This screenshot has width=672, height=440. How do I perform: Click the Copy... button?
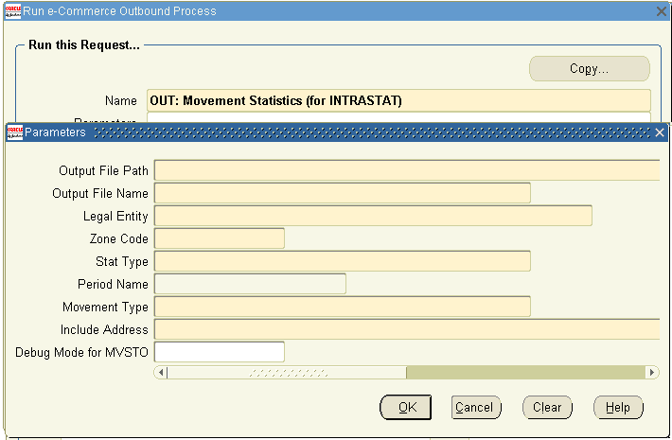(x=590, y=68)
